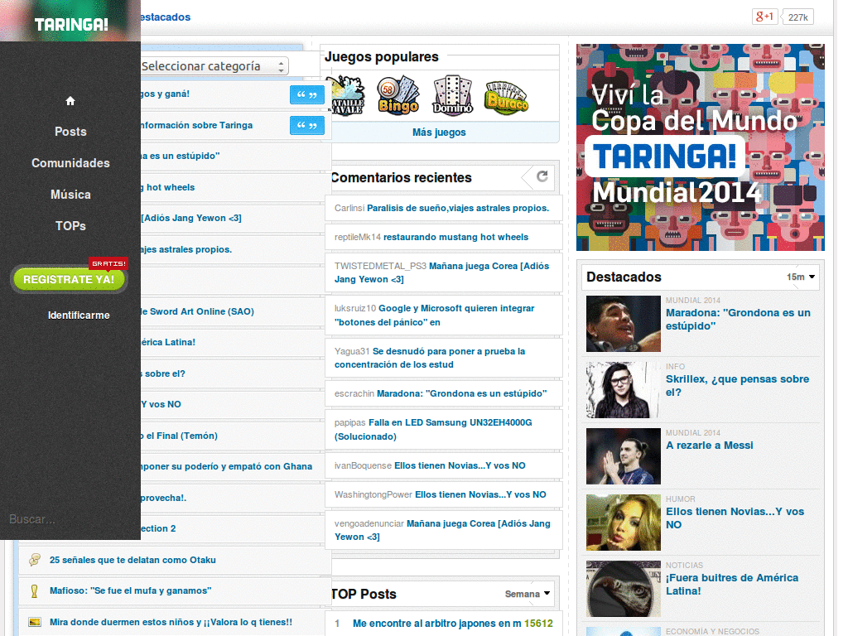Open 'Sword Art Online (SAO)' post
The height and width of the screenshot is (636, 848).
pyautogui.click(x=197, y=311)
